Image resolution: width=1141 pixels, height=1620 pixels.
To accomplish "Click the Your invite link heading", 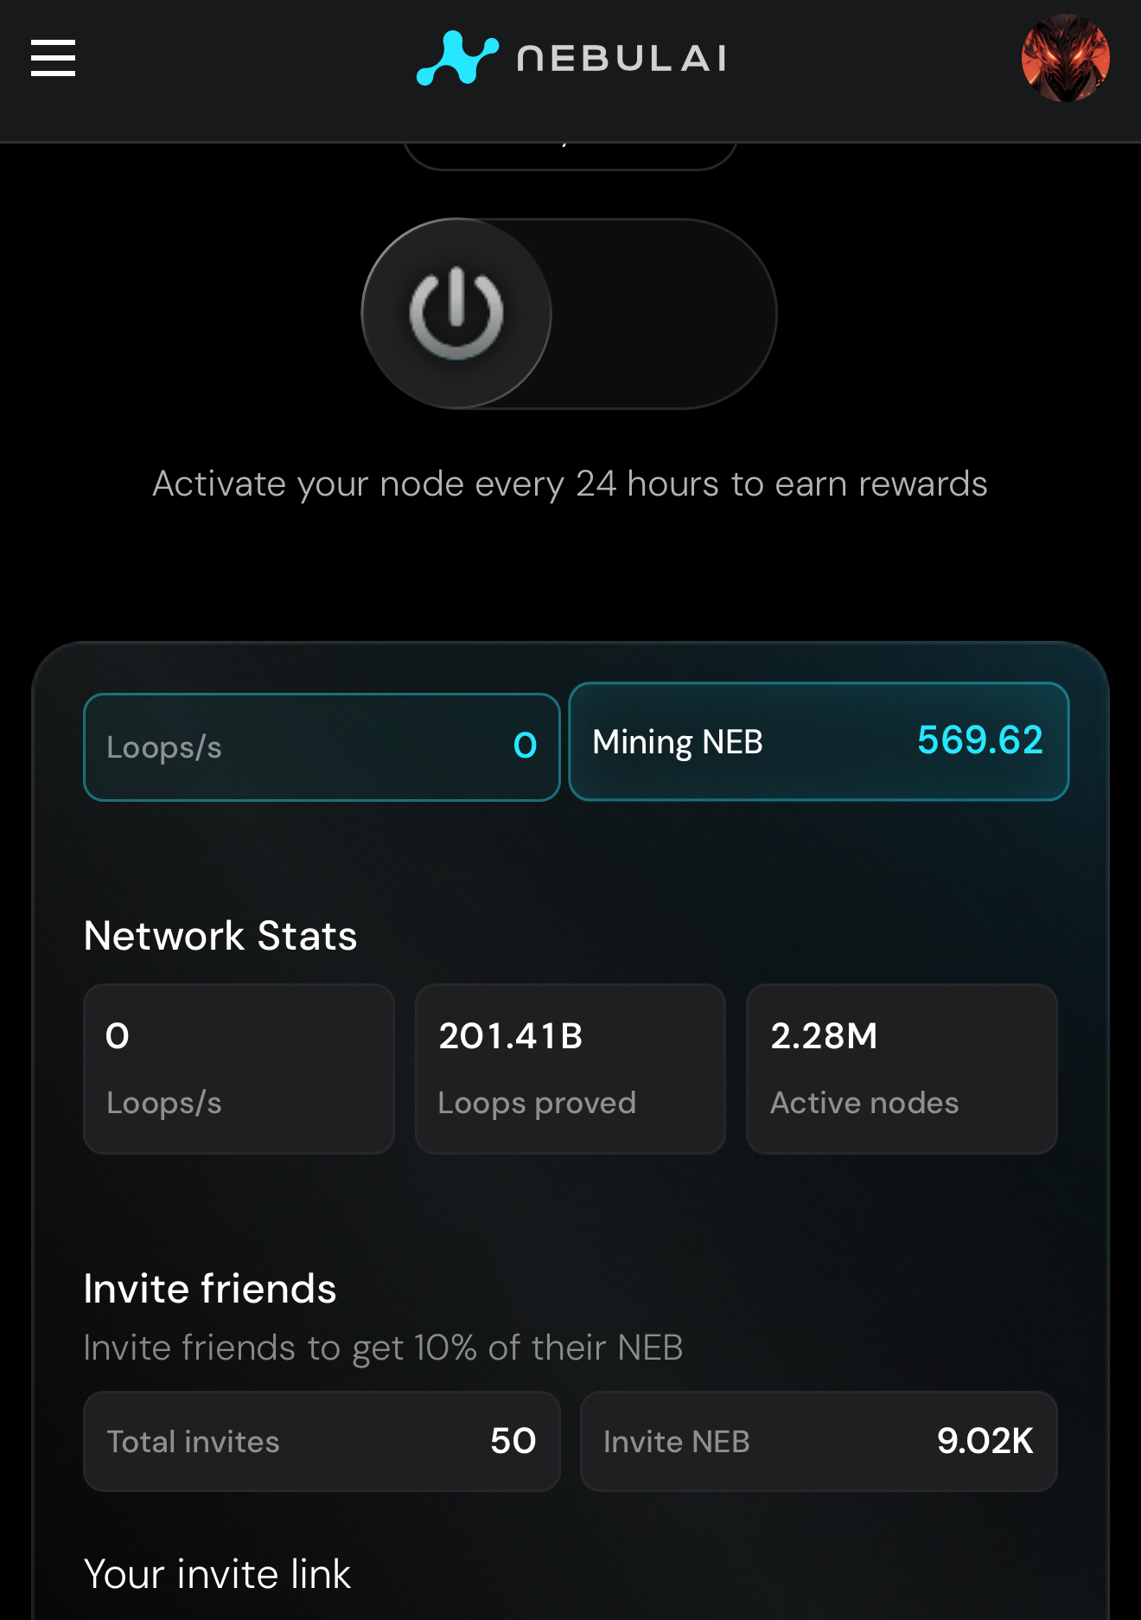I will pos(217,1574).
